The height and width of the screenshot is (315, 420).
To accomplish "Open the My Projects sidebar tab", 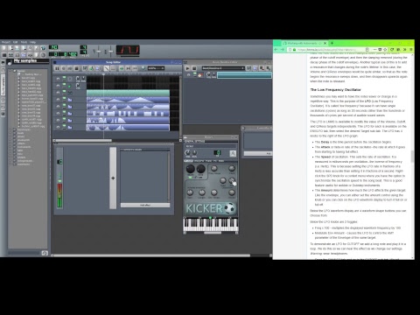I will pos(3,70).
